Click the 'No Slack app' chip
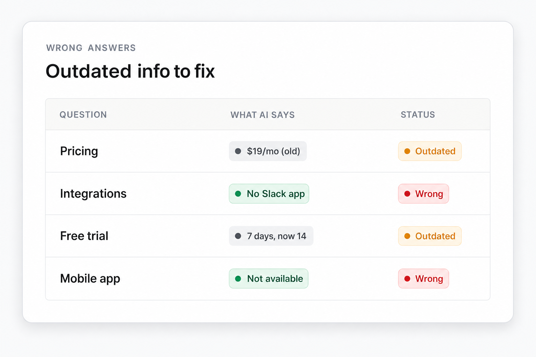Viewport: 536px width, 357px height. tap(269, 193)
